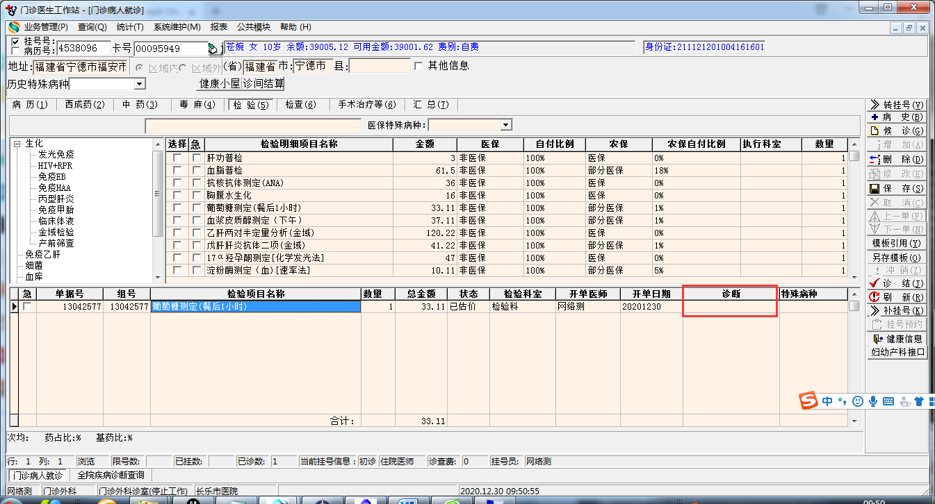This screenshot has height=504, width=935.
Task: Select 产前筛查 in the tree
Action: [56, 244]
